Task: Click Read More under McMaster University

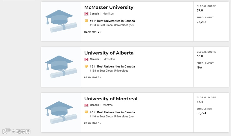Action: pos(93,32)
